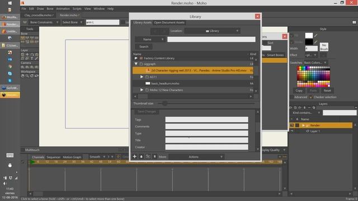
Task: Click the Duplicate Layer icon in Layers panel
Action: click(x=295, y=108)
